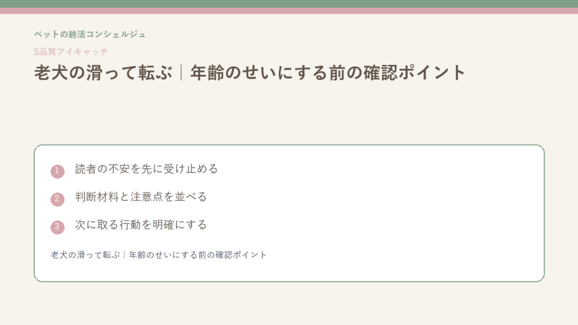Click the character 前 in the large title
Image resolution: width=578 pixels, height=325 pixels.
click(337, 72)
